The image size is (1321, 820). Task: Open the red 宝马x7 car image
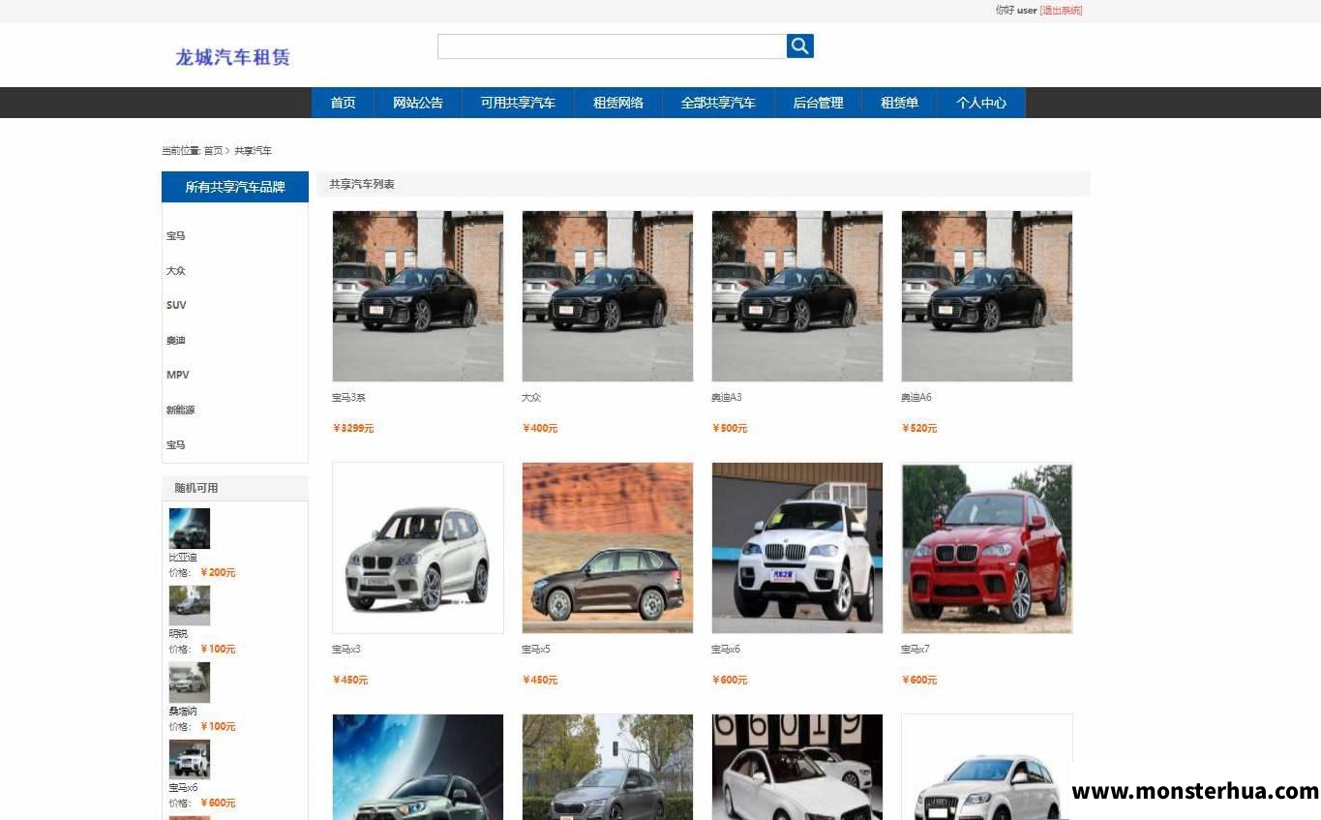coord(987,548)
